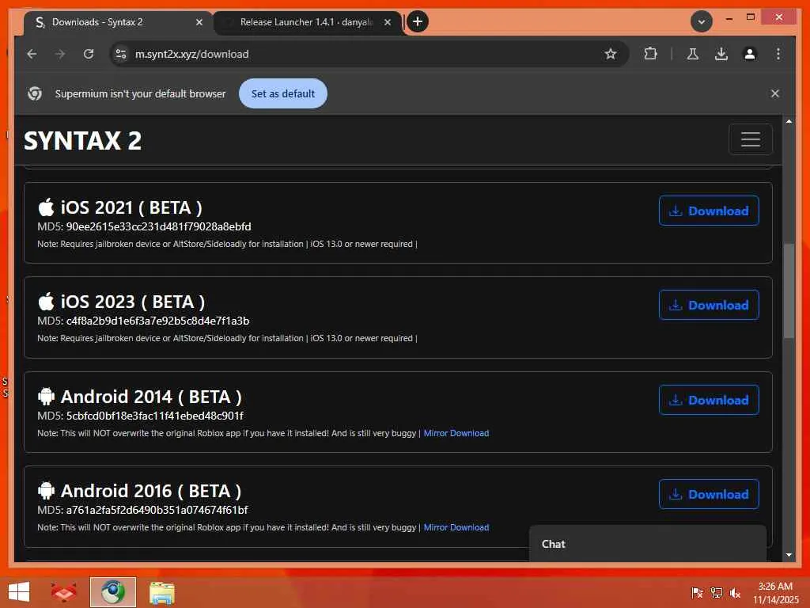Click the Apple logo beside iOS 2023

(46, 301)
